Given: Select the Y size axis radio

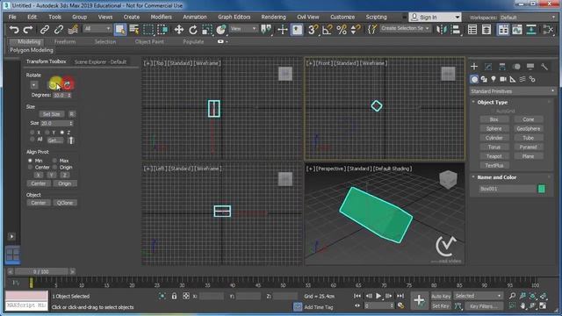Looking at the screenshot, I should [x=47, y=133].
